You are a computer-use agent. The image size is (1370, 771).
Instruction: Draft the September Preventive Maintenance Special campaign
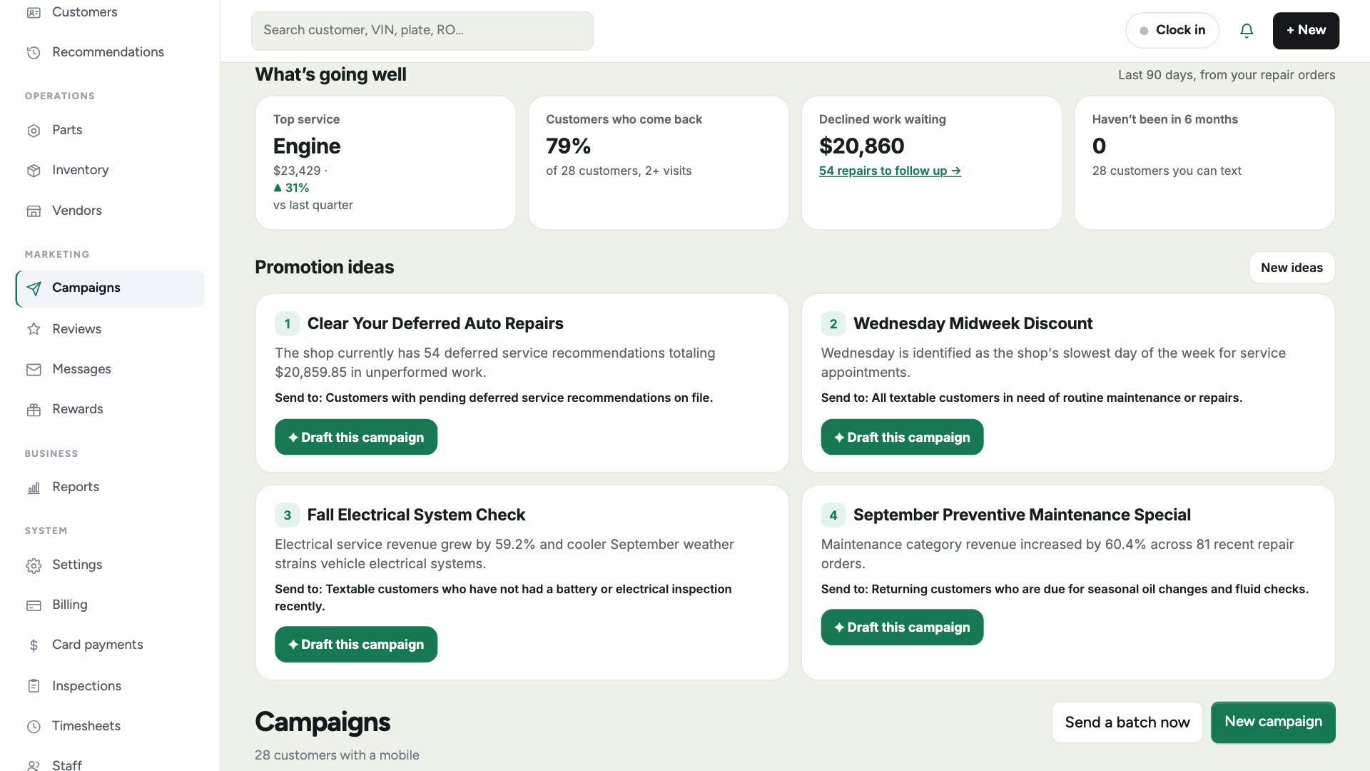(902, 627)
